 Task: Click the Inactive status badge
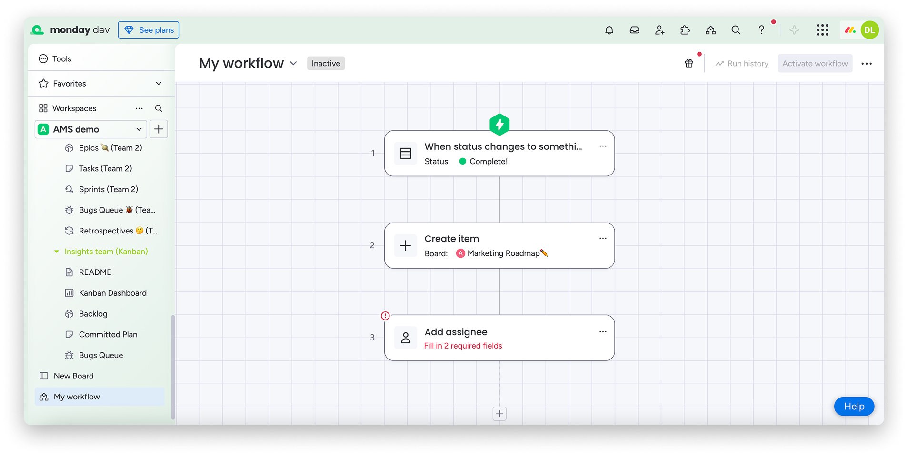(326, 63)
